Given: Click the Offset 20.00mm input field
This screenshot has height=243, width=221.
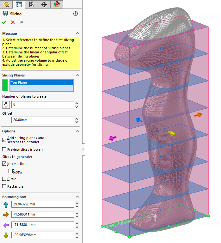Looking at the screenshot, I should point(42,120).
